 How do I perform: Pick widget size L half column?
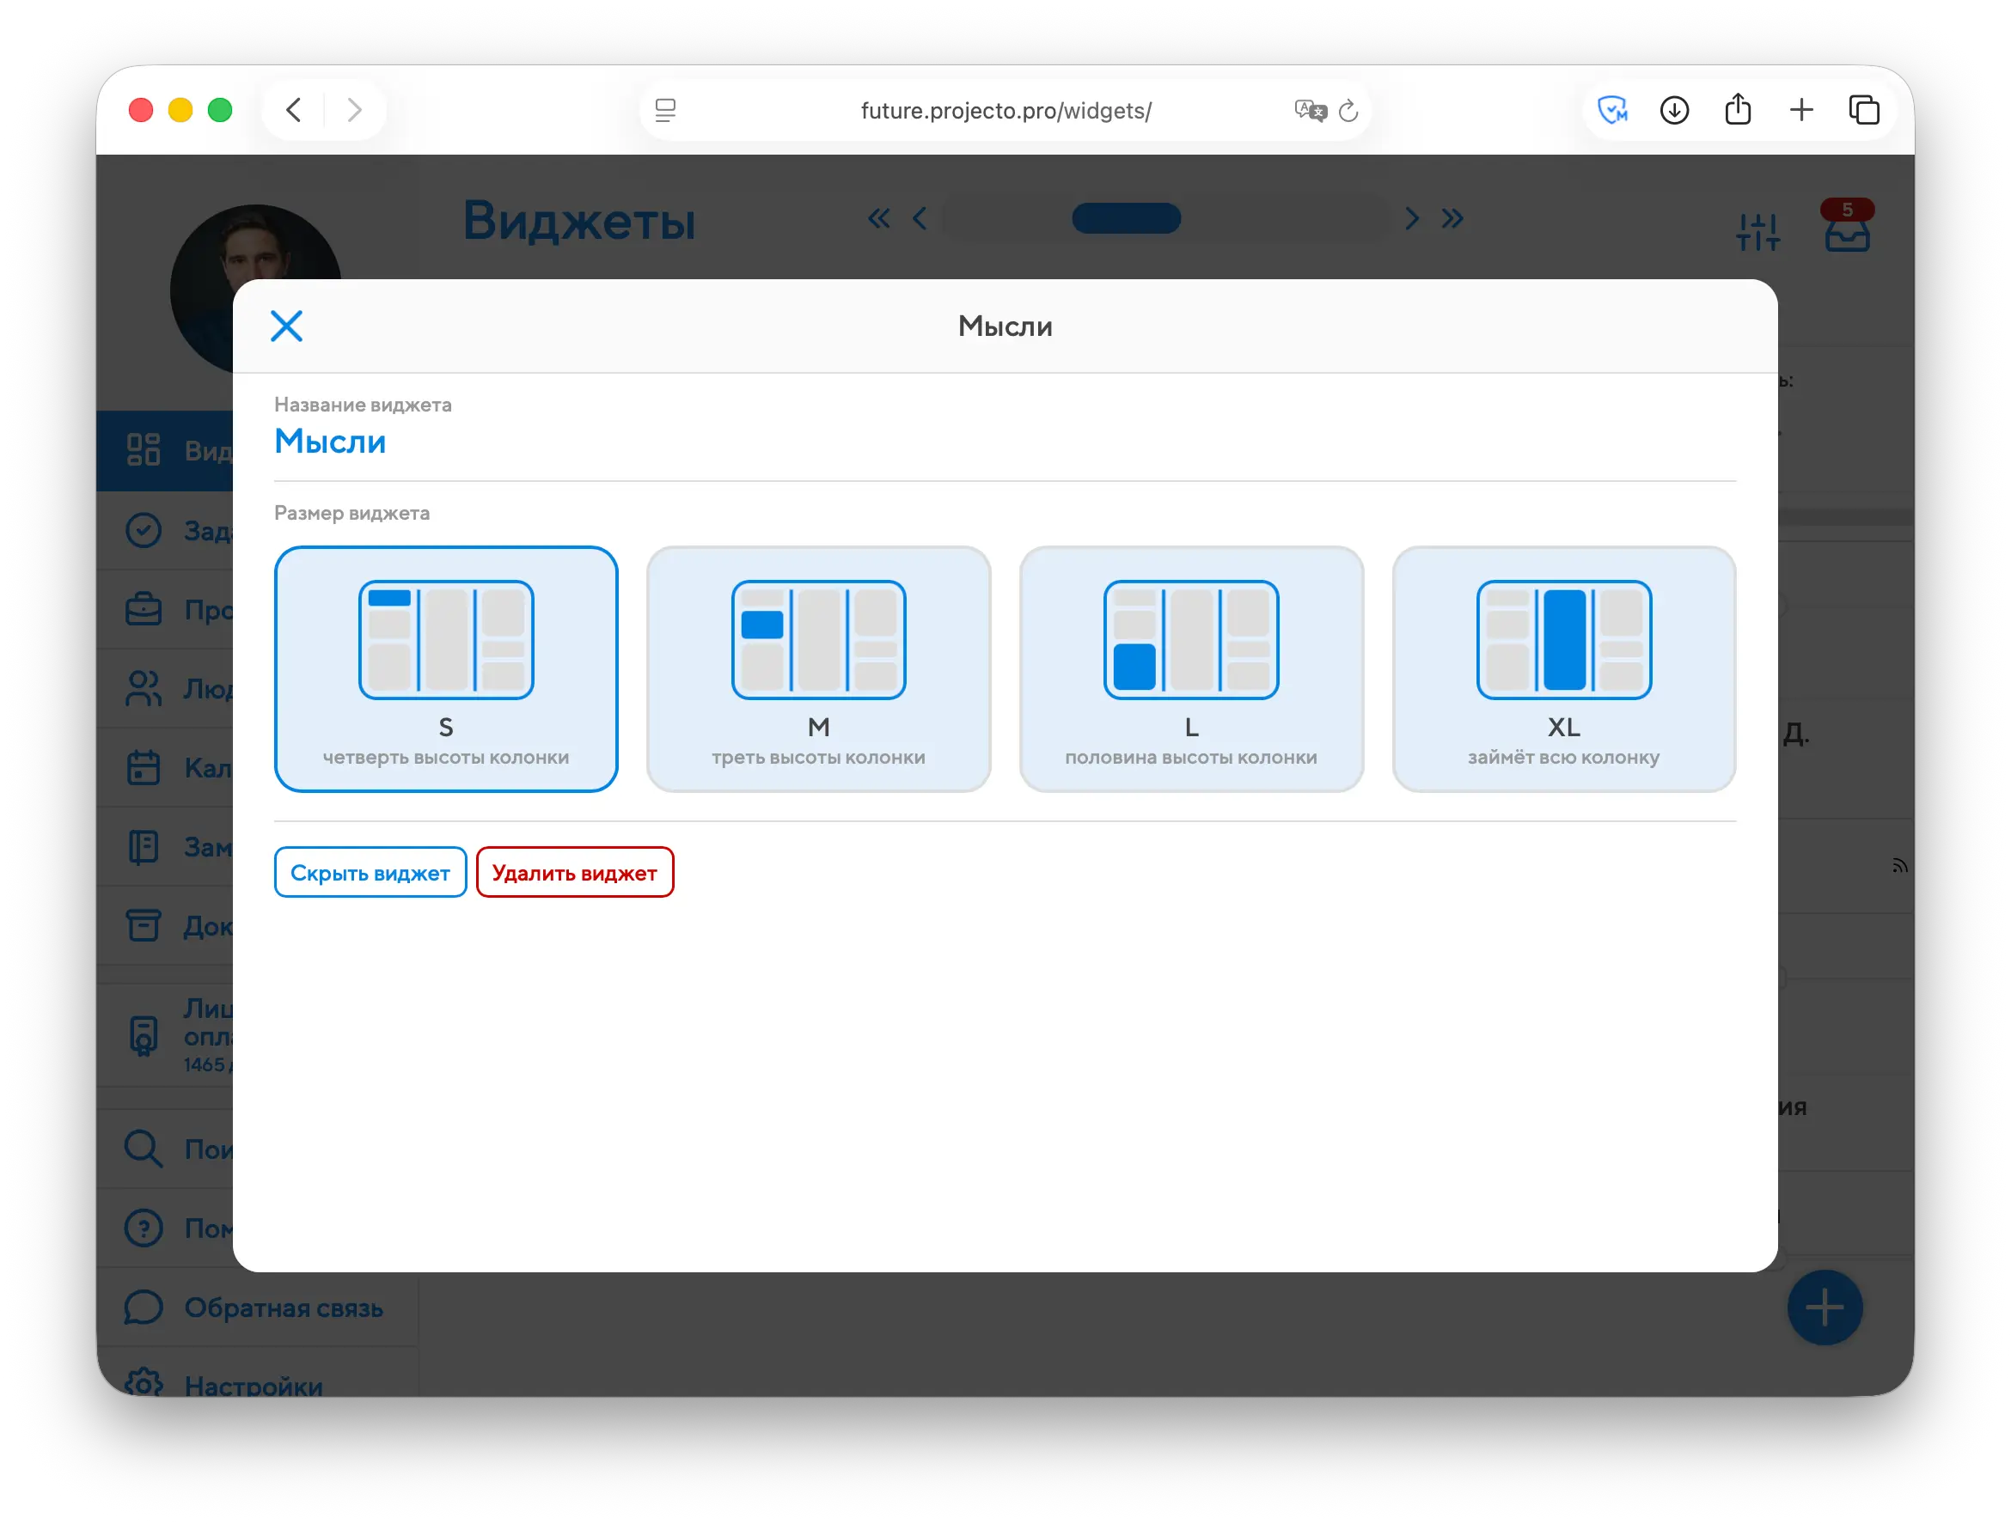[x=1191, y=669]
